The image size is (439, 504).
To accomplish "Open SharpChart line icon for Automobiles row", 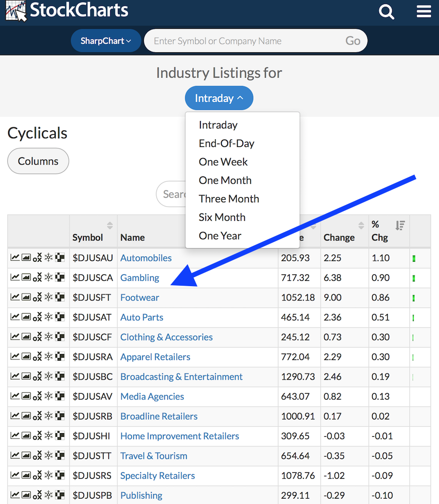I will click(15, 258).
